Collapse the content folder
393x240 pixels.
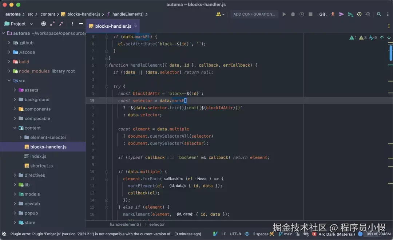click(15, 128)
